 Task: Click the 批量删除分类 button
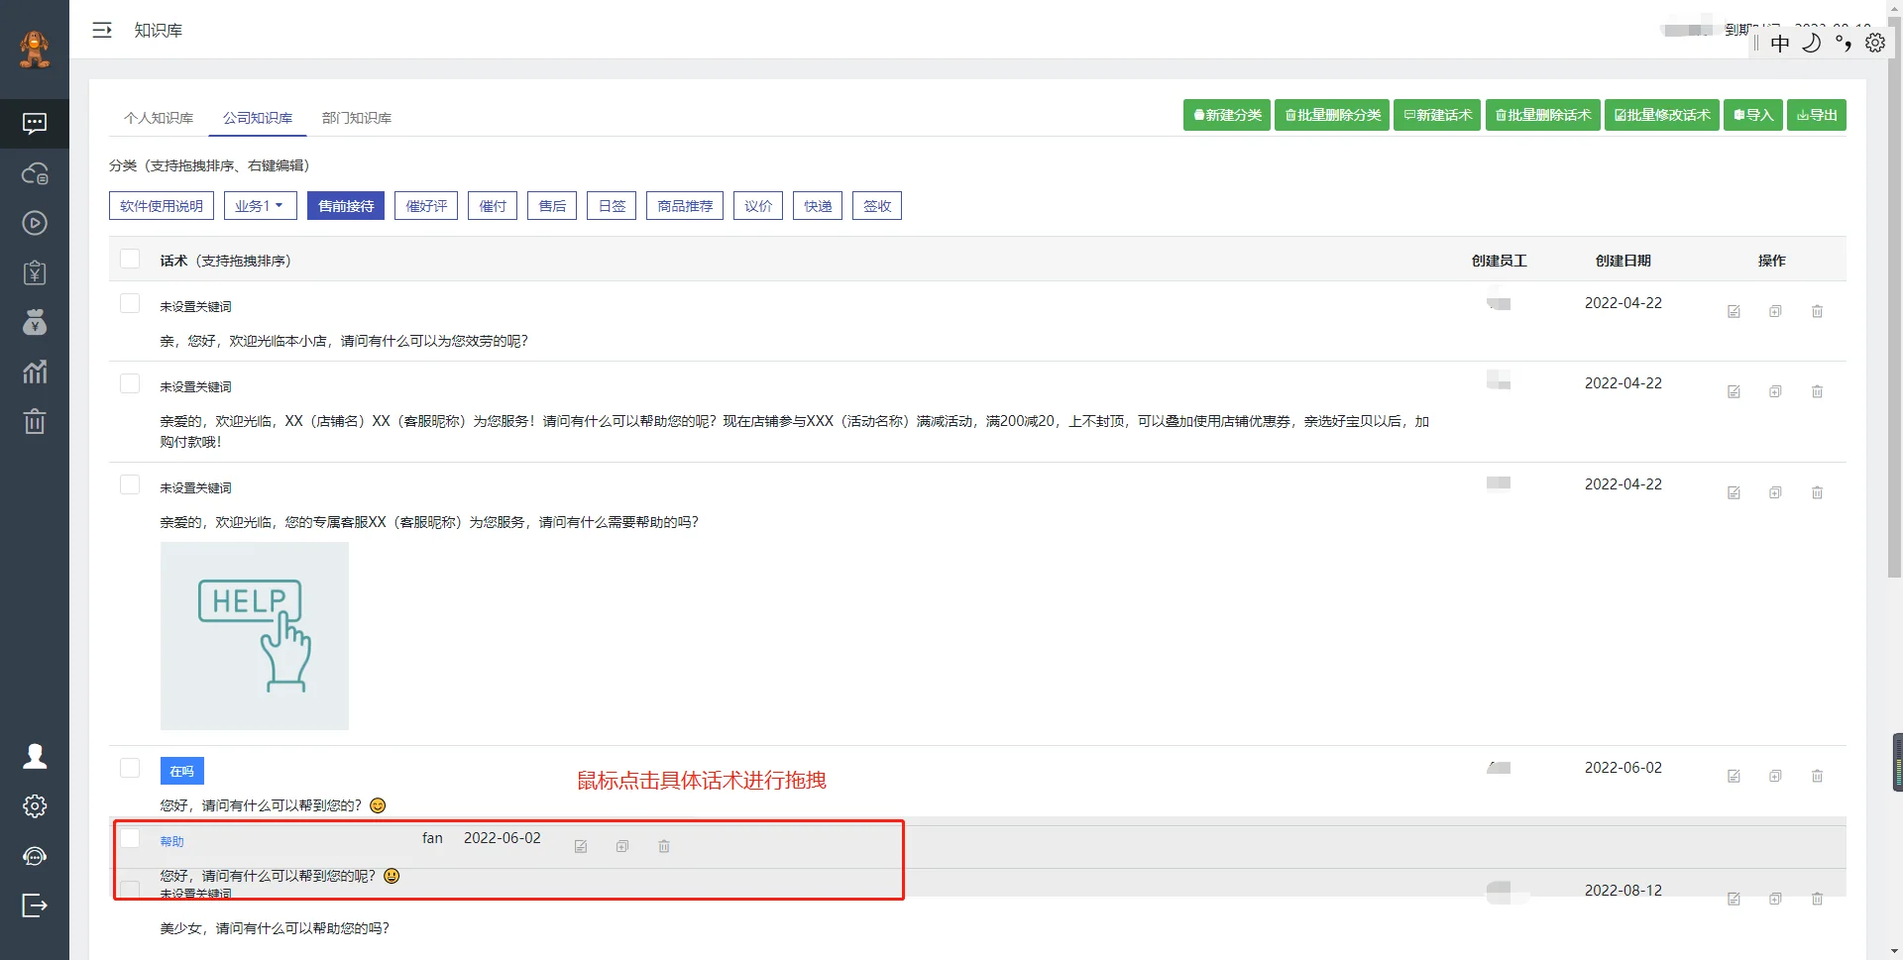(x=1332, y=115)
